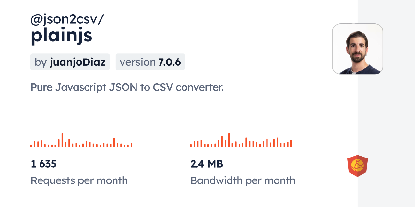
Task: Click the "Pure Javascript JSON to CSV converter." description
Action: coord(127,87)
